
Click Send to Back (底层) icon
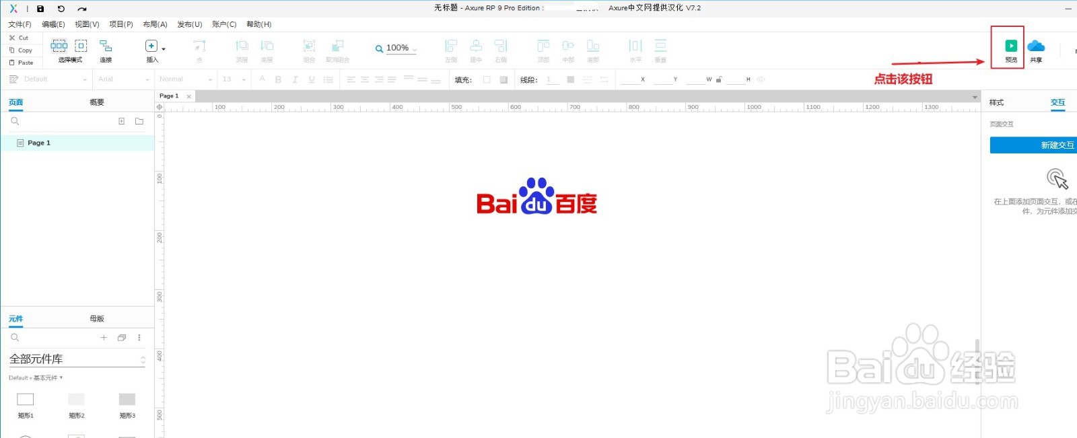[267, 46]
